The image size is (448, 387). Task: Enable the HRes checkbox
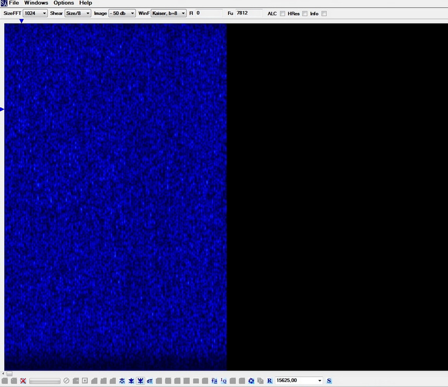[305, 13]
